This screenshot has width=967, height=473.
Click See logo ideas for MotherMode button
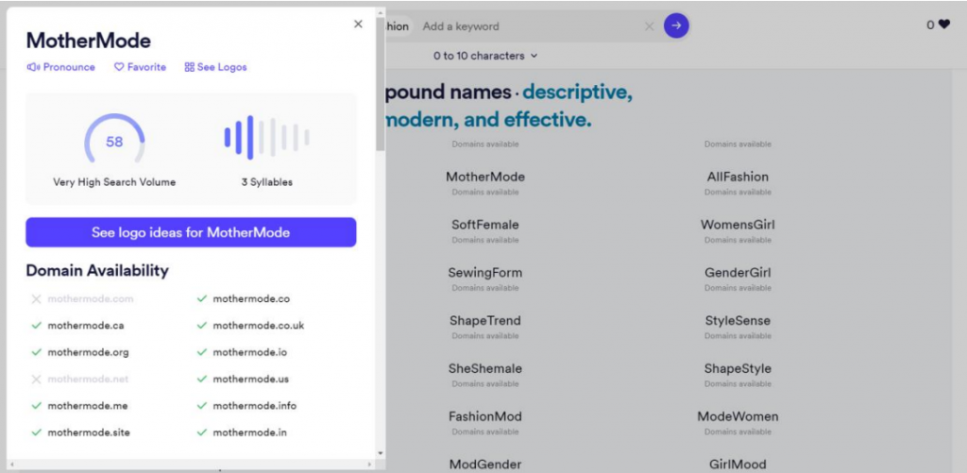pyautogui.click(x=191, y=232)
